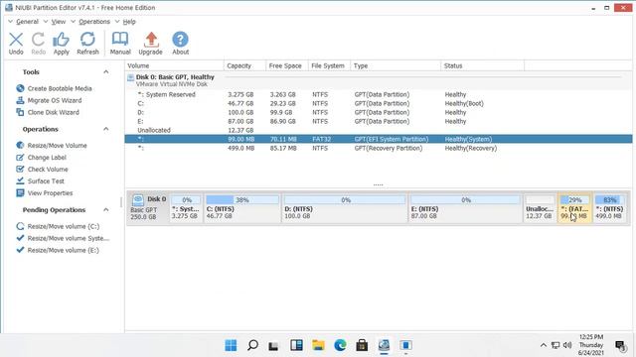
Task: Click the taskbar Task View icon
Action: click(x=274, y=345)
